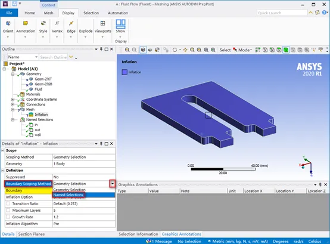This screenshot has width=330, height=244.
Task: Open the Mode dropdown in toolbar
Action: pos(245,50)
